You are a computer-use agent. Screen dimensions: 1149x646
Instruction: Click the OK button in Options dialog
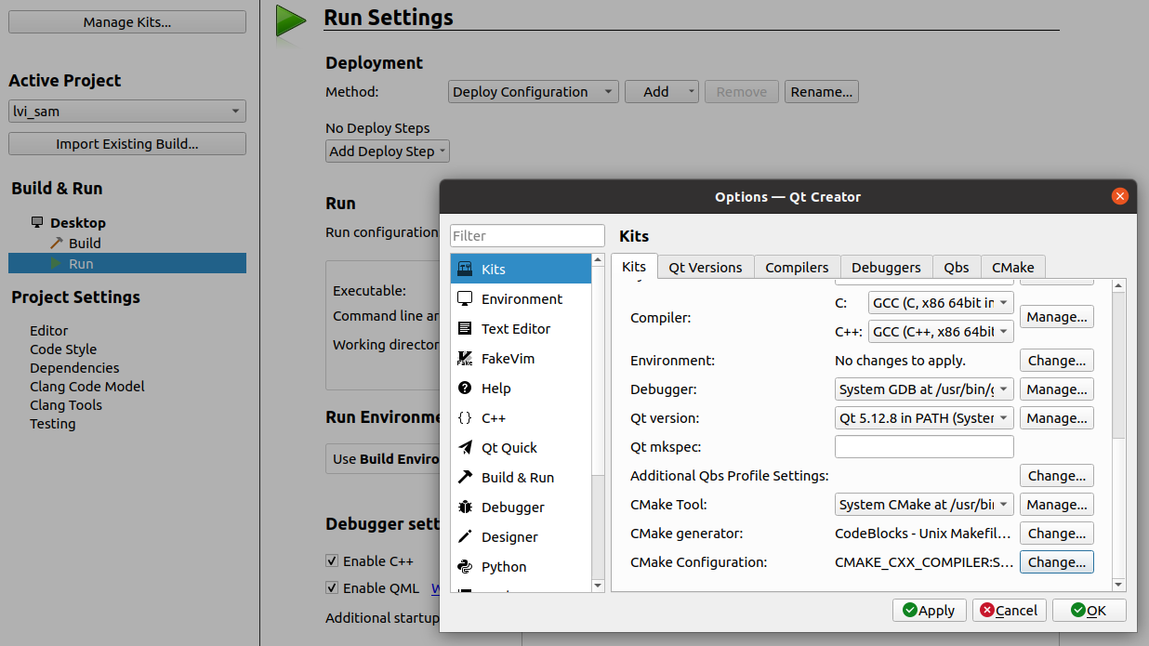pos(1090,611)
